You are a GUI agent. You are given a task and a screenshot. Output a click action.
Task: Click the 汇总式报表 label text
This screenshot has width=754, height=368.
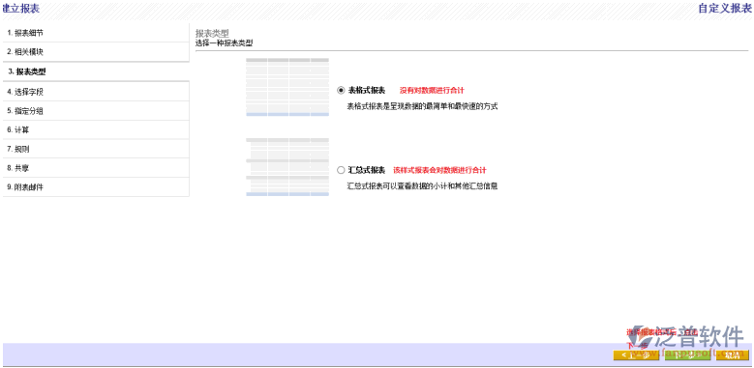coord(367,170)
